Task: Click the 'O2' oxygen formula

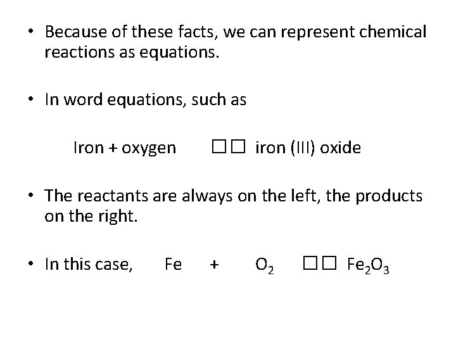Action: click(x=264, y=267)
